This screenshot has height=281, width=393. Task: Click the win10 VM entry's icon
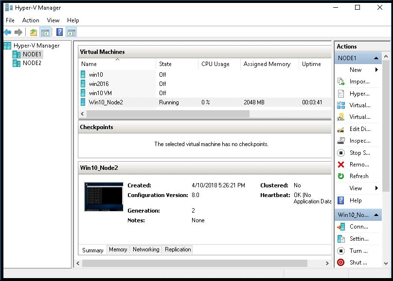pos(83,93)
